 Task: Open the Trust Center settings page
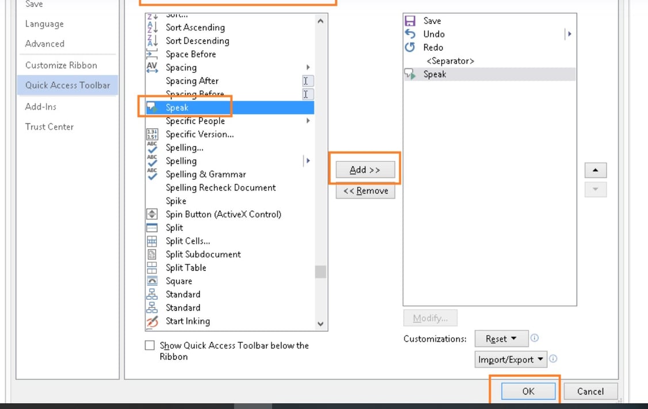tap(49, 126)
